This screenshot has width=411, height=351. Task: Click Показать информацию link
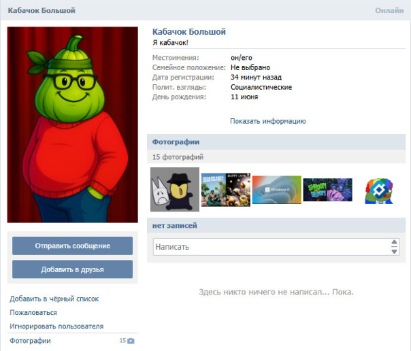pyautogui.click(x=268, y=121)
